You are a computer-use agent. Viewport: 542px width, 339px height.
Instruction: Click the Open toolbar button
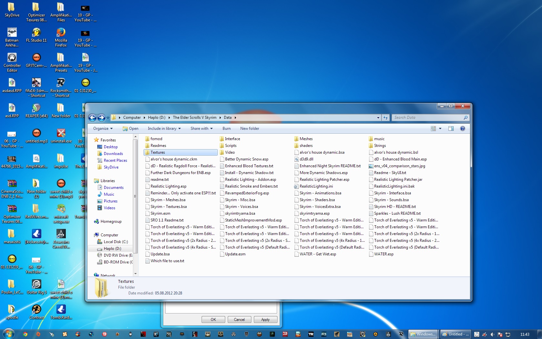pos(130,128)
